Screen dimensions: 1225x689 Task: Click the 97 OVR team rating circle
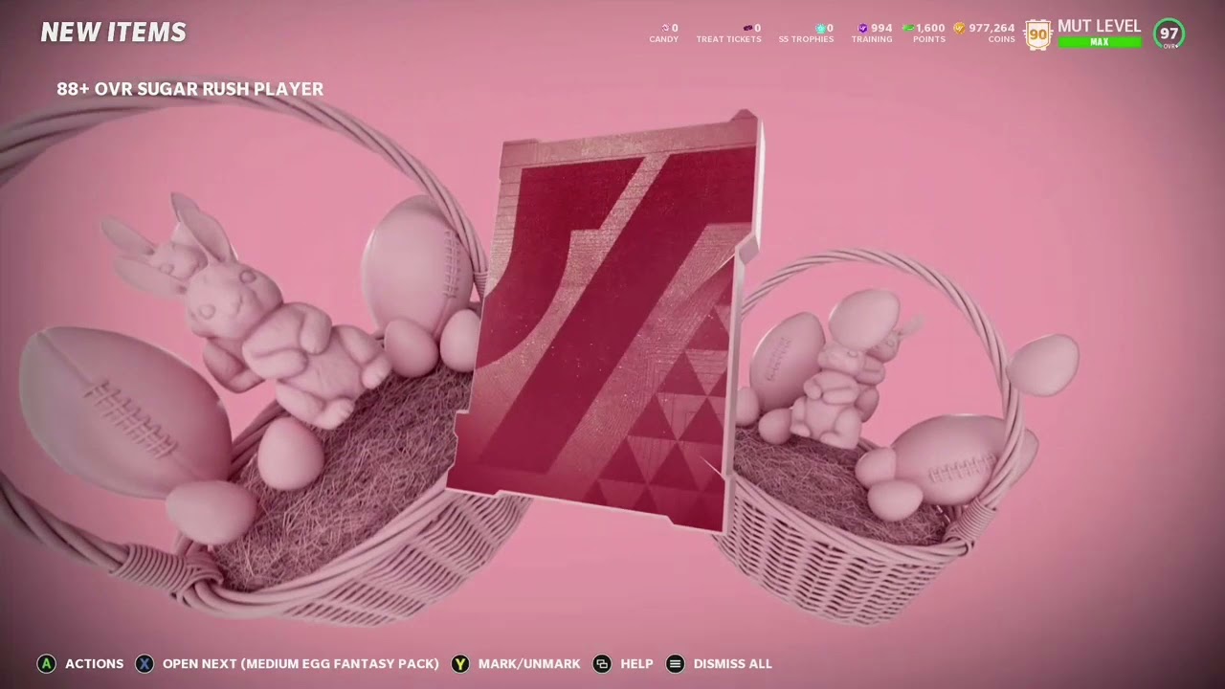(x=1169, y=34)
